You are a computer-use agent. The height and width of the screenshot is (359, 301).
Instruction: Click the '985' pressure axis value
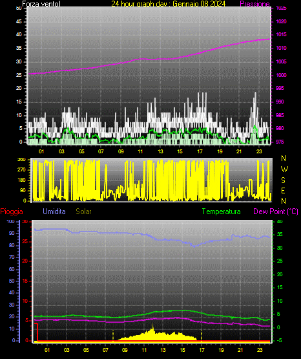pos(280,115)
